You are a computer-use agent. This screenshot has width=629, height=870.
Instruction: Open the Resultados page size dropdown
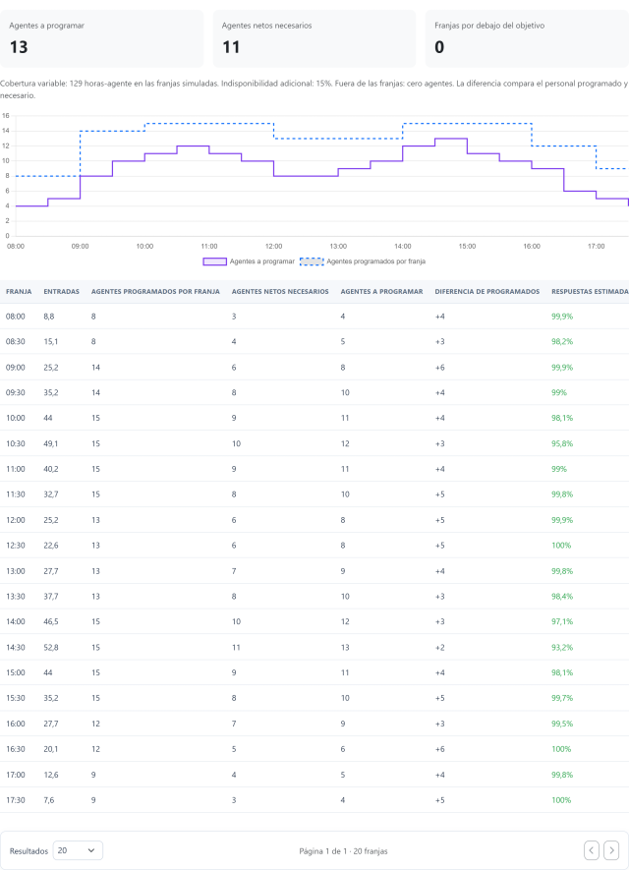[78, 850]
